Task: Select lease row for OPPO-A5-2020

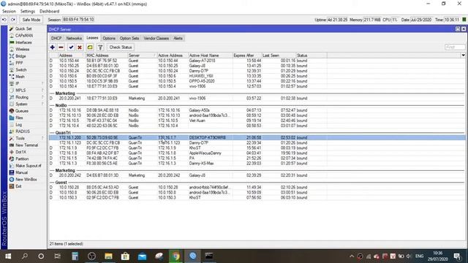Action: [257, 81]
